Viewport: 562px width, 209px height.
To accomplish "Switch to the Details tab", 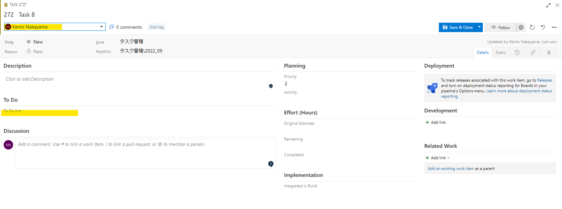I will (x=482, y=53).
